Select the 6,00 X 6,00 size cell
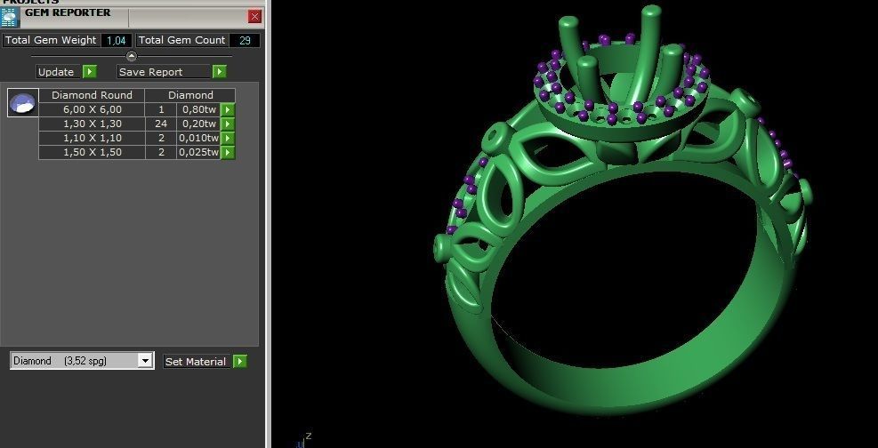 92,109
